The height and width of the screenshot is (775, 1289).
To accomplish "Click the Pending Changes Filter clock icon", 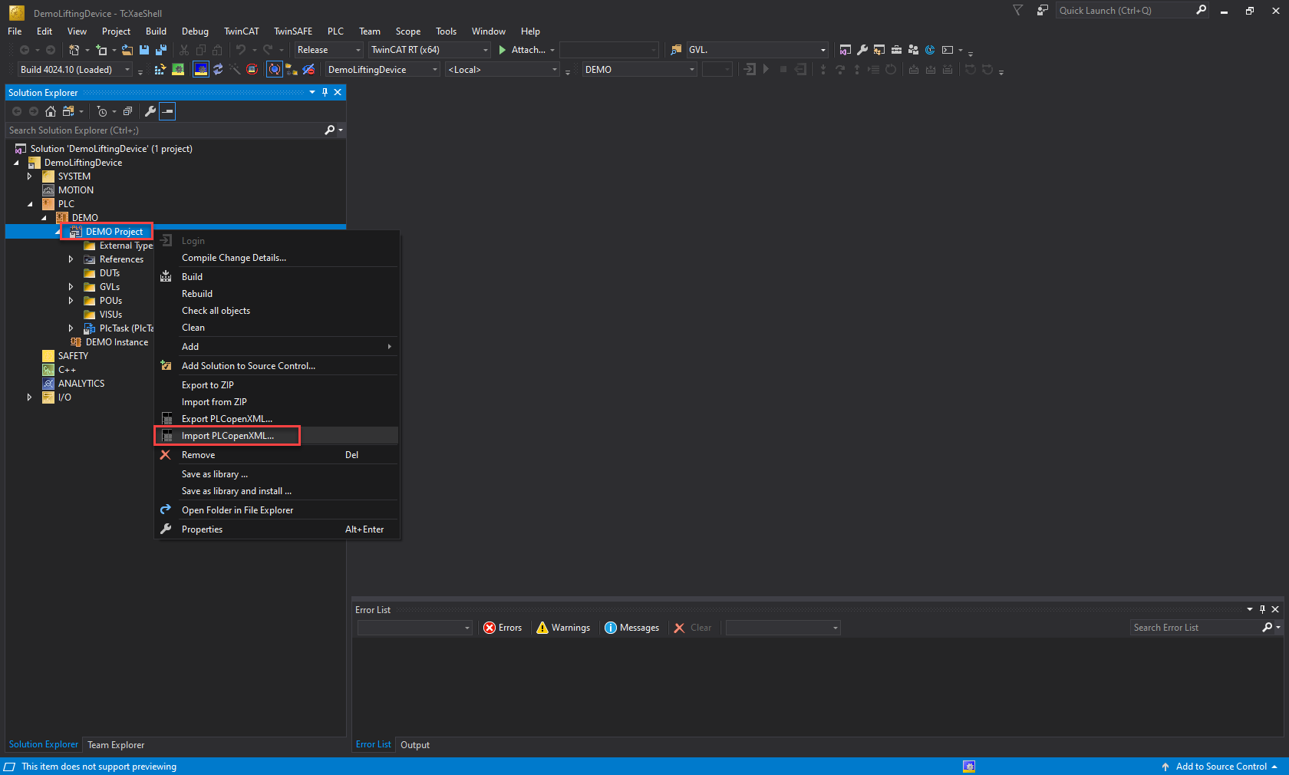I will [x=102, y=111].
